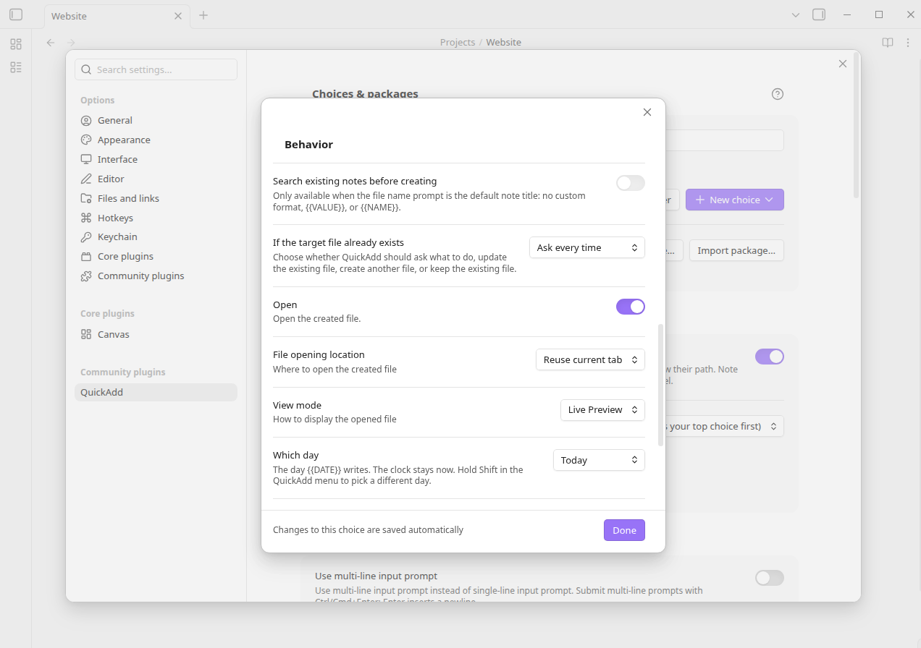
Task: Click the 'Behavior' heading
Action: tap(308, 145)
